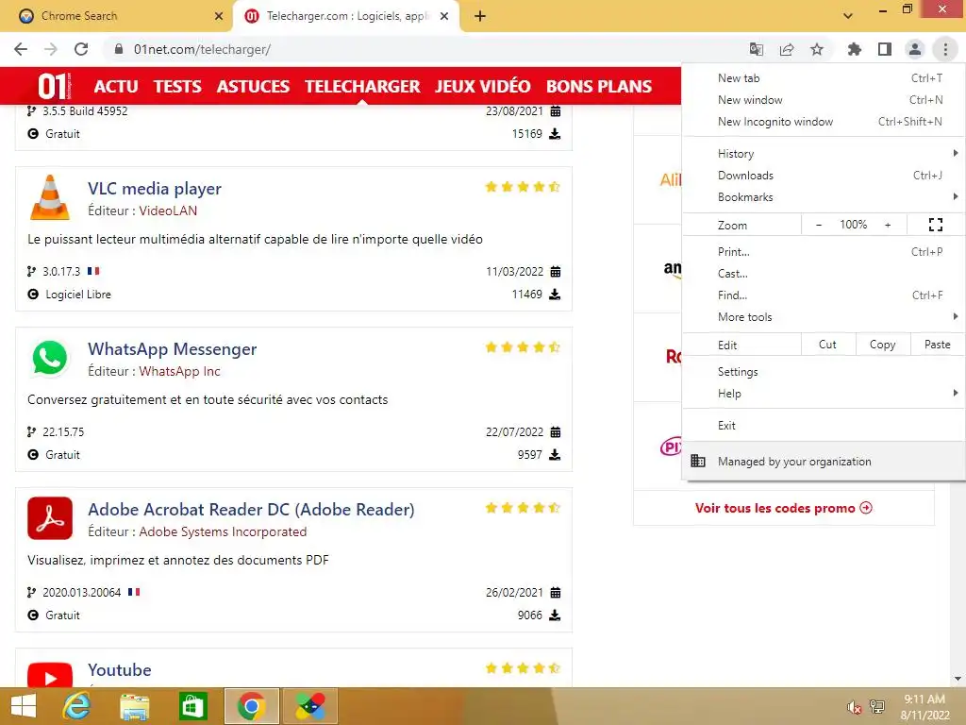The image size is (966, 725).
Task: Open the VideoLAN editor link
Action: pyautogui.click(x=168, y=211)
